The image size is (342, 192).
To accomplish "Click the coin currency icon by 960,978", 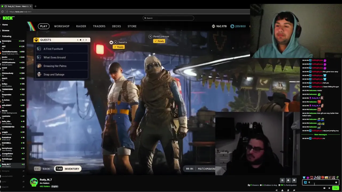I will click(213, 26).
